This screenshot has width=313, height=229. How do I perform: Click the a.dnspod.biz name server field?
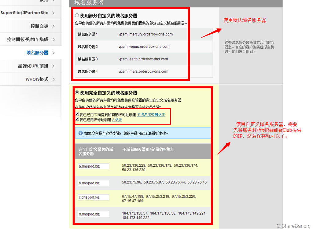click(93, 166)
